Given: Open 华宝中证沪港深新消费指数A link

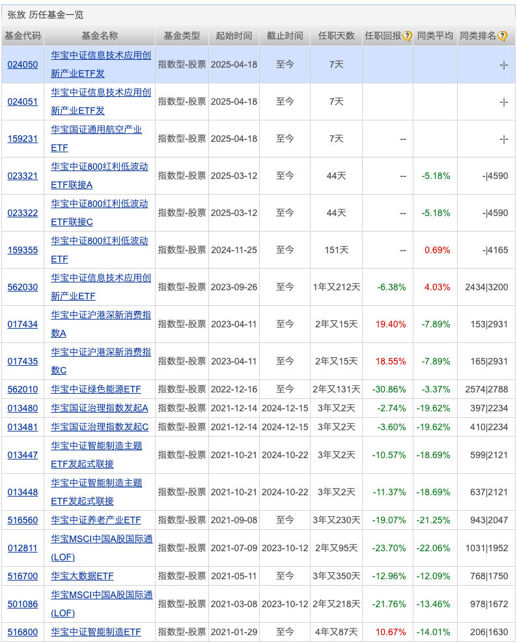Looking at the screenshot, I should (101, 324).
